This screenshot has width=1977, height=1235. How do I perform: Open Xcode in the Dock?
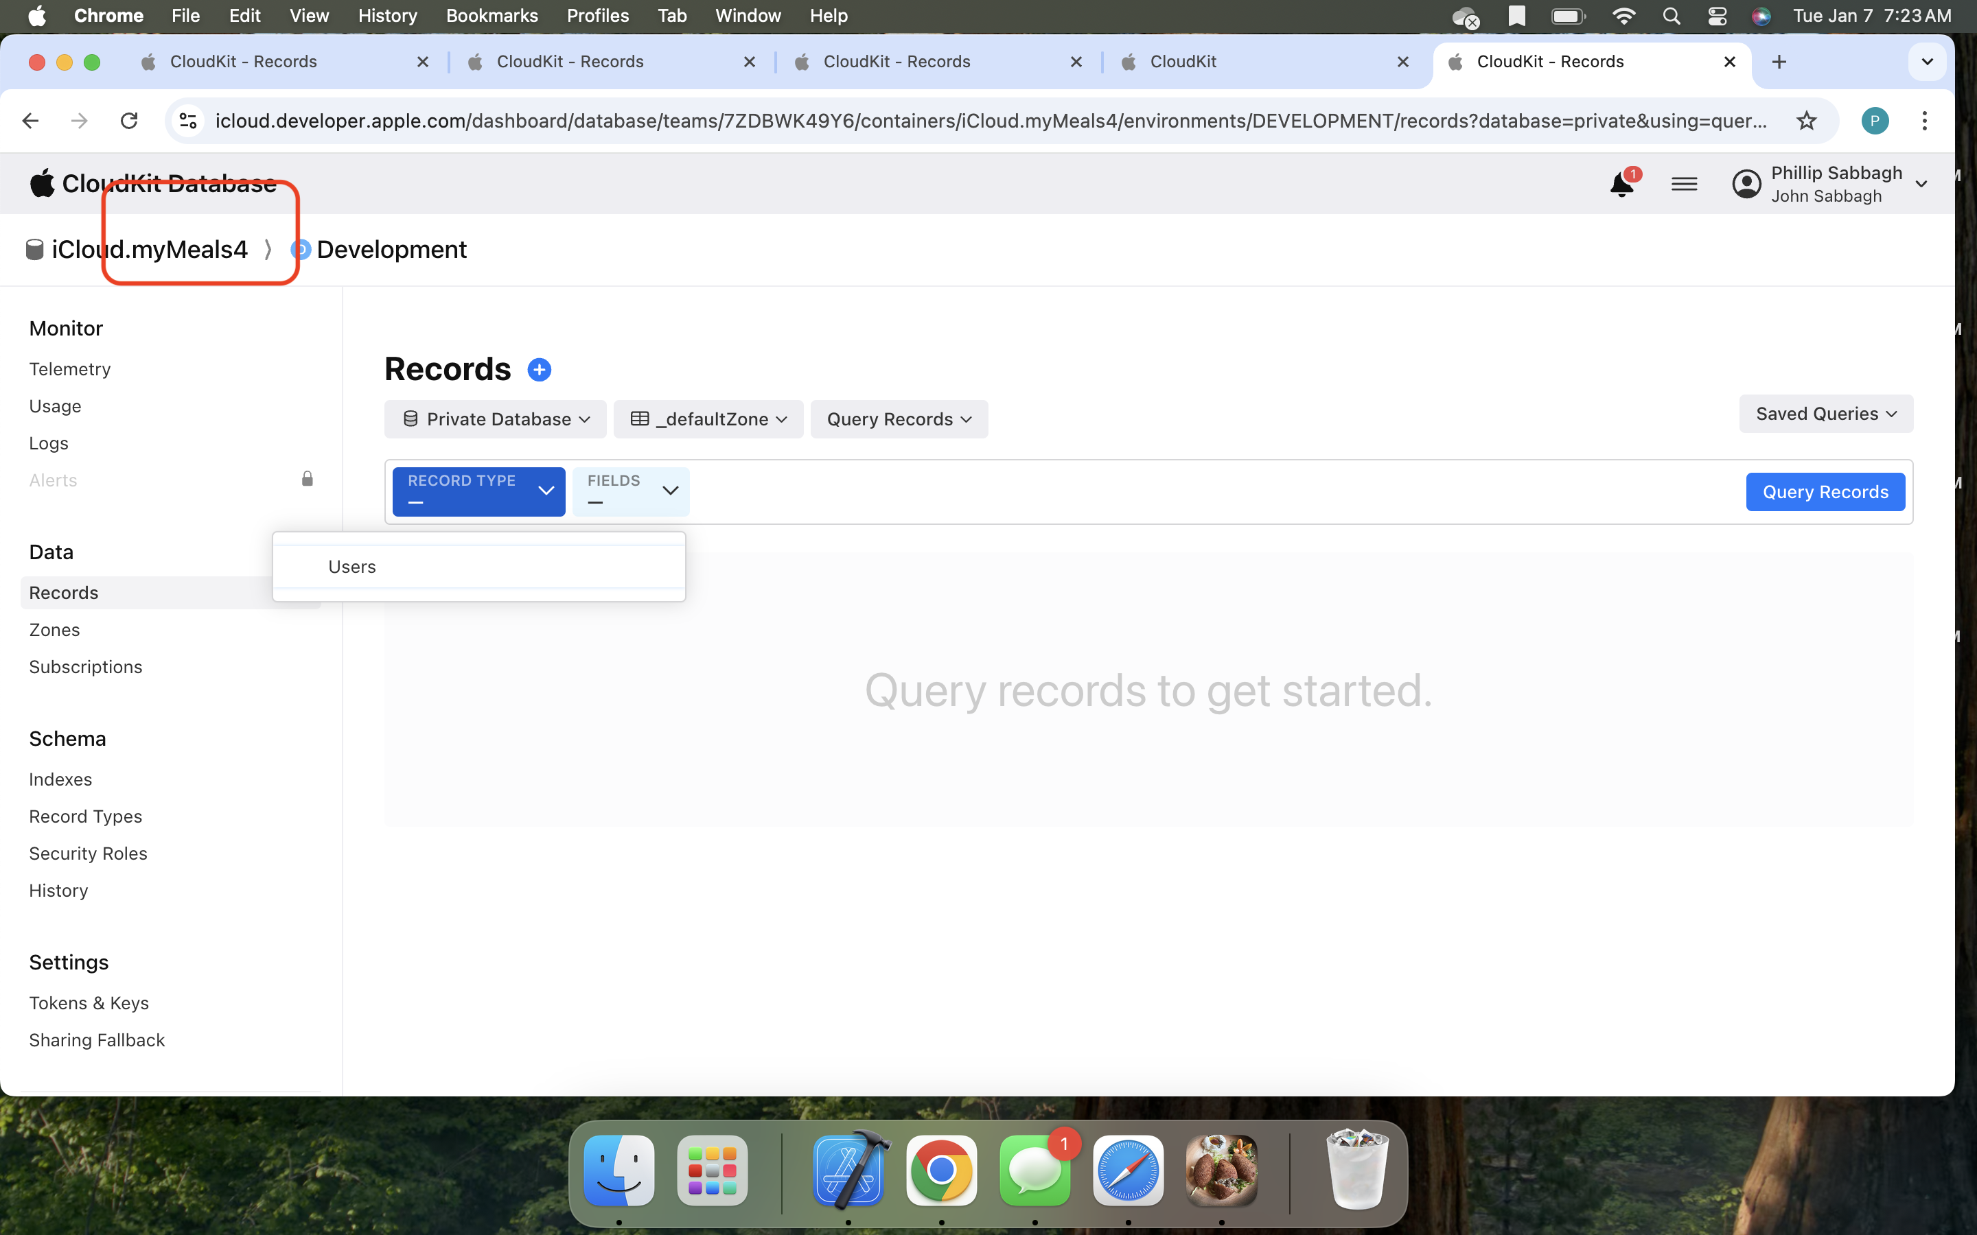coord(848,1170)
